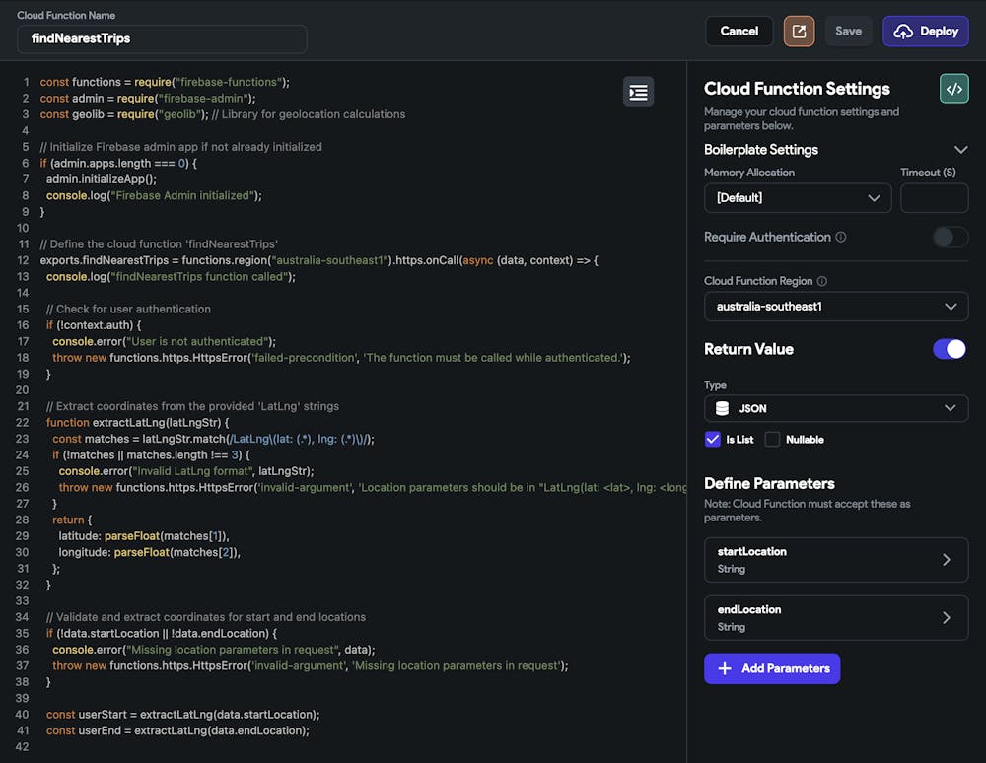986x763 pixels.
Task: Open the startLocation parameter item
Action: 836,560
